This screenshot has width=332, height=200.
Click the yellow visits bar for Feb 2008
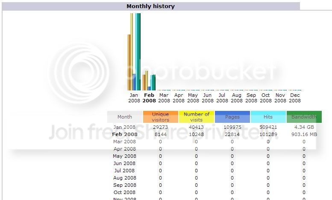(x=146, y=81)
